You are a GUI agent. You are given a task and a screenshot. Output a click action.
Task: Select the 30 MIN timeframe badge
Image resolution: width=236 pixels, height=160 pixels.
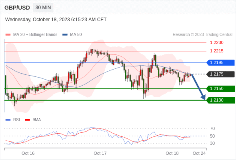coord(43,8)
